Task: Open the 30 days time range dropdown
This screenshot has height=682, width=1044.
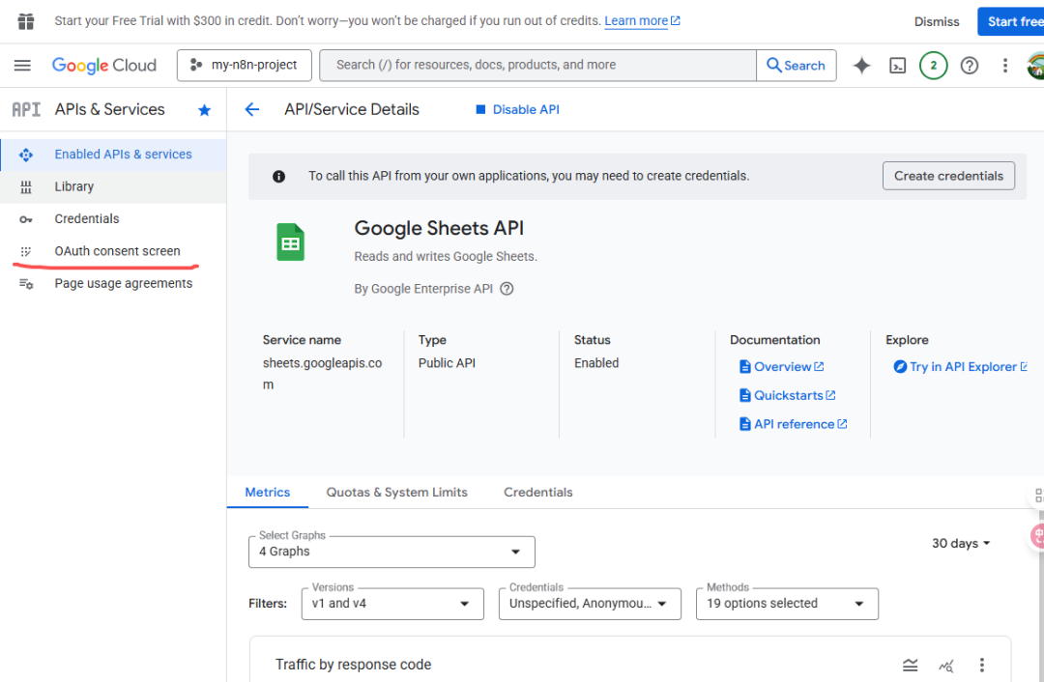Action: coord(961,544)
